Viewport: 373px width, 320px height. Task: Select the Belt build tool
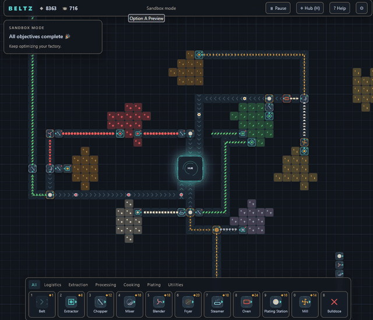(x=42, y=304)
